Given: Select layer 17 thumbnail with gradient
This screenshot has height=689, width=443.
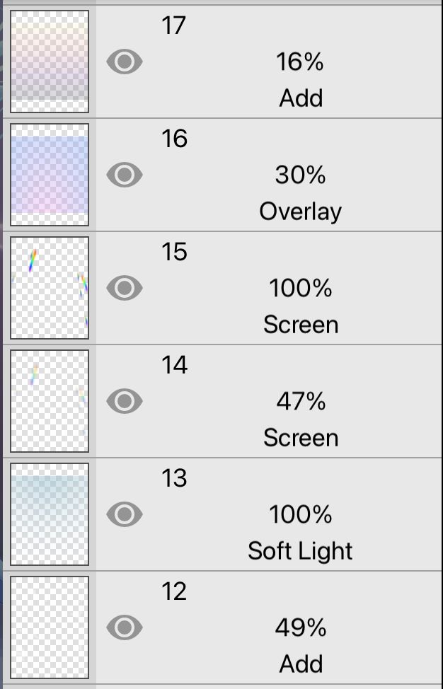Looking at the screenshot, I should coord(50,62).
